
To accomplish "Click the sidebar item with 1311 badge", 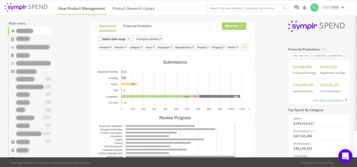I will click(x=33, y=134).
